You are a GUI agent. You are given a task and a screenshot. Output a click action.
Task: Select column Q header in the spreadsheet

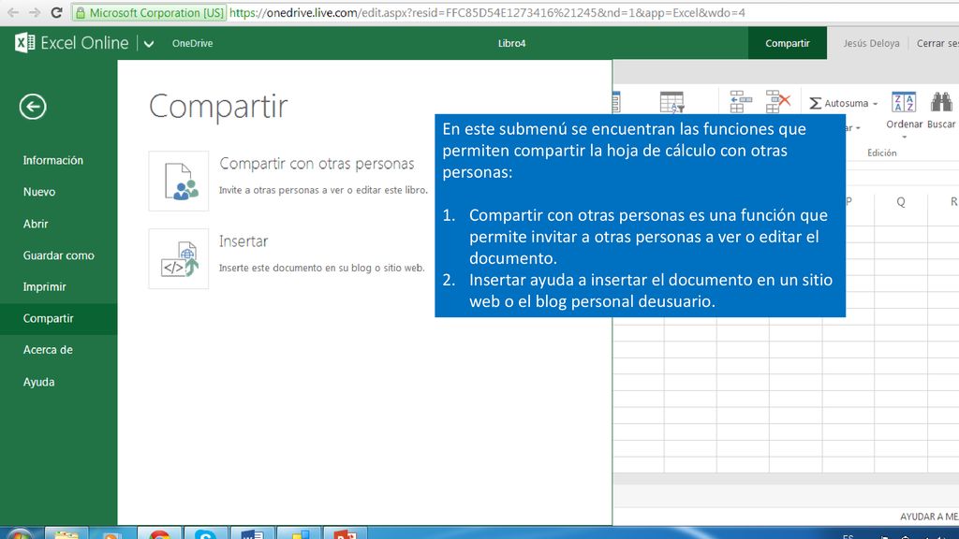pos(901,202)
